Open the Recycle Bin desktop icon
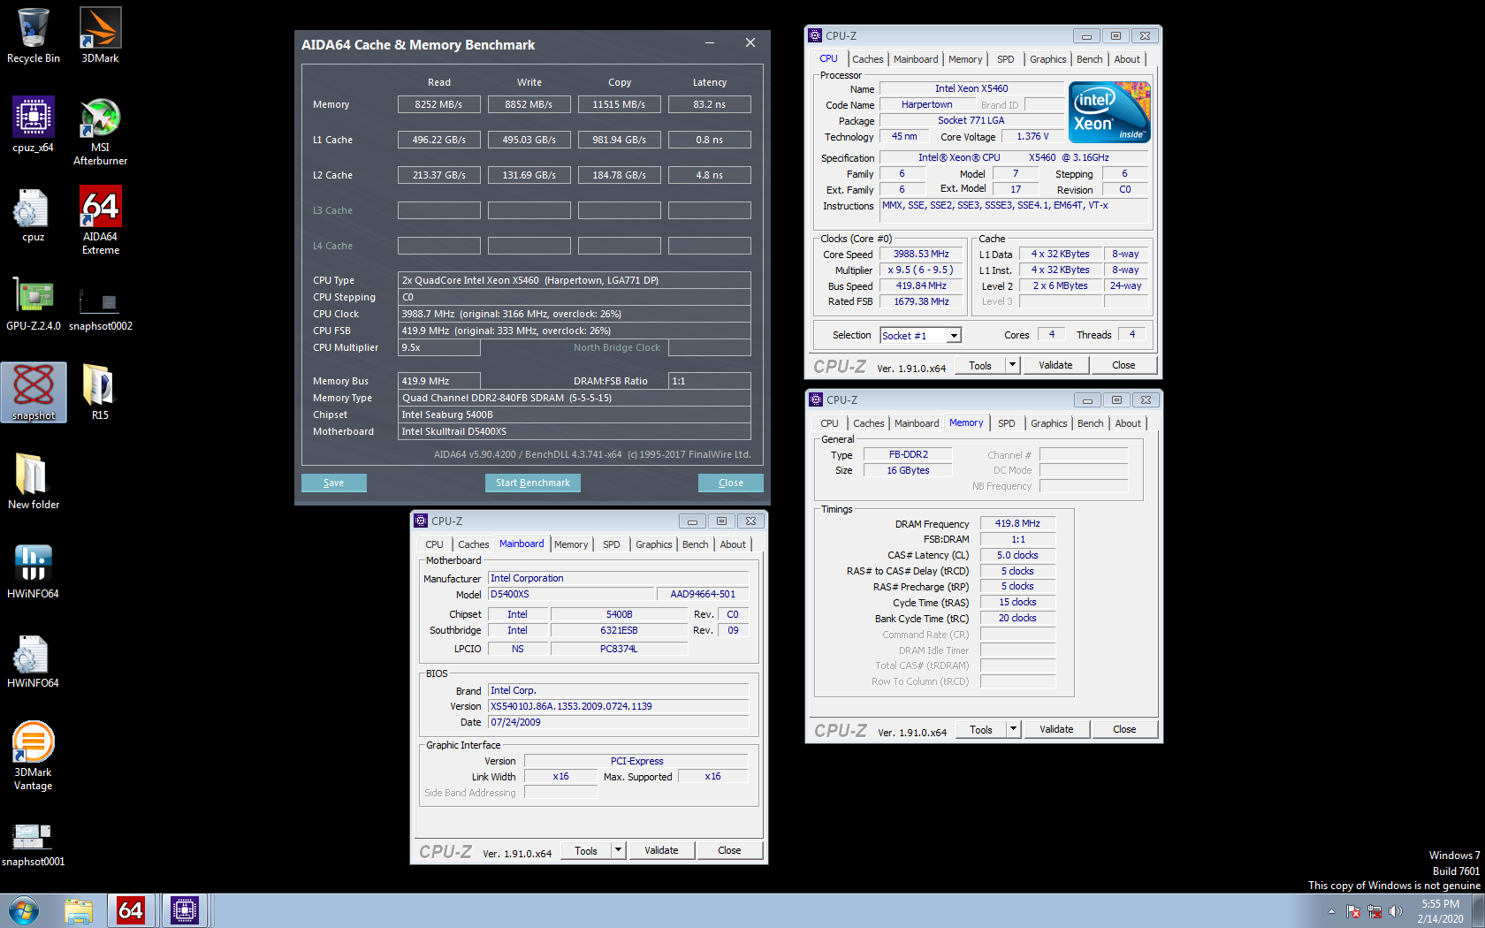 coord(34,35)
